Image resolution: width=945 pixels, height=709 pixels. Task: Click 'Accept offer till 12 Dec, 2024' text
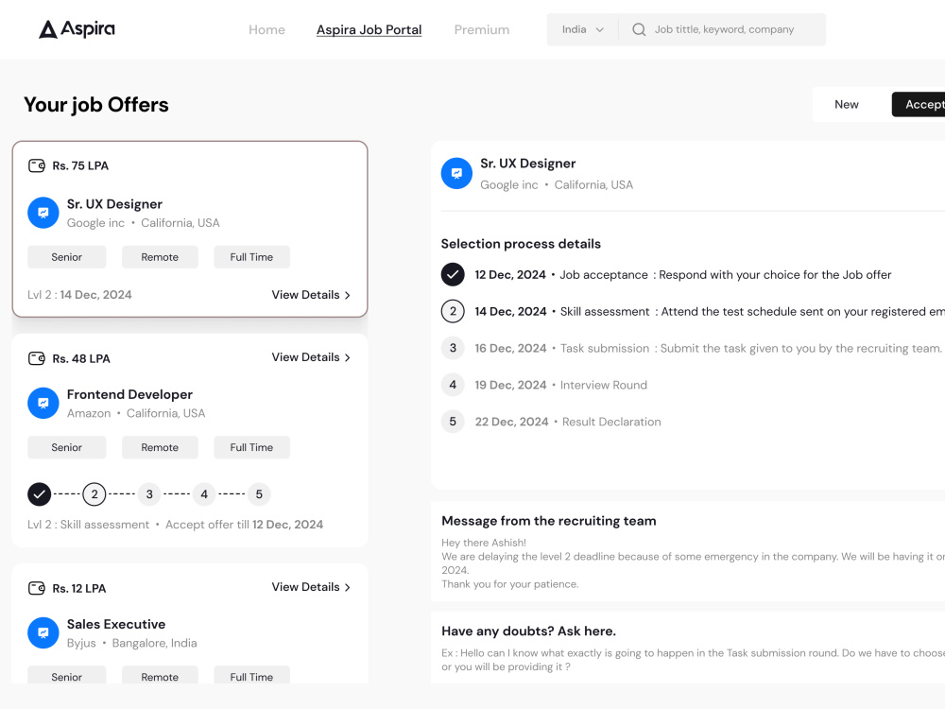click(x=244, y=525)
